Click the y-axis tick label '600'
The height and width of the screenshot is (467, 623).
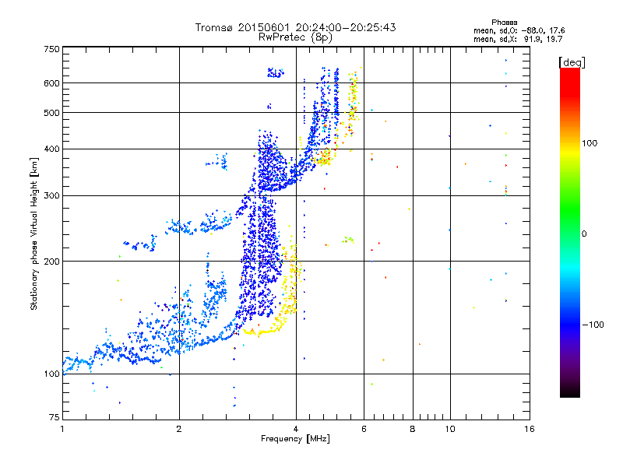pyautogui.click(x=52, y=83)
